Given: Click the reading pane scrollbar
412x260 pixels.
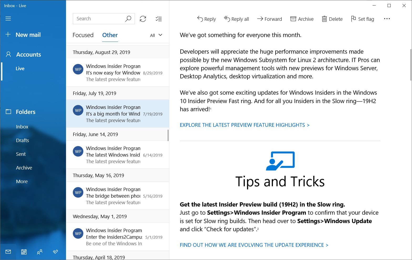Looking at the screenshot, I should (x=411, y=65).
